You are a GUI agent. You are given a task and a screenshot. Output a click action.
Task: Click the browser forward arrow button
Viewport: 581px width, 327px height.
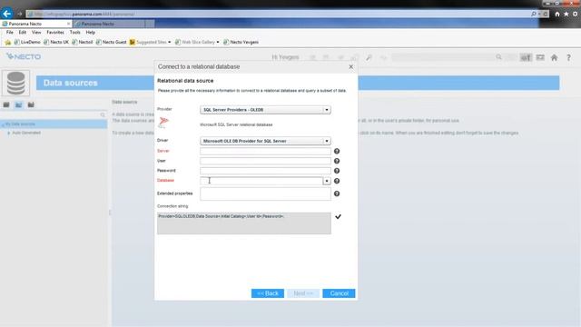click(x=19, y=15)
